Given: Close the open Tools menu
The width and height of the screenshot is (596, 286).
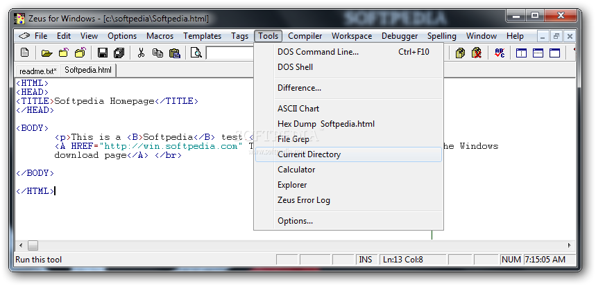Looking at the screenshot, I should [x=269, y=36].
